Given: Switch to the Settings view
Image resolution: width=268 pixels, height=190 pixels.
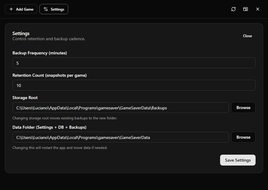Looking at the screenshot, I should coord(54,9).
